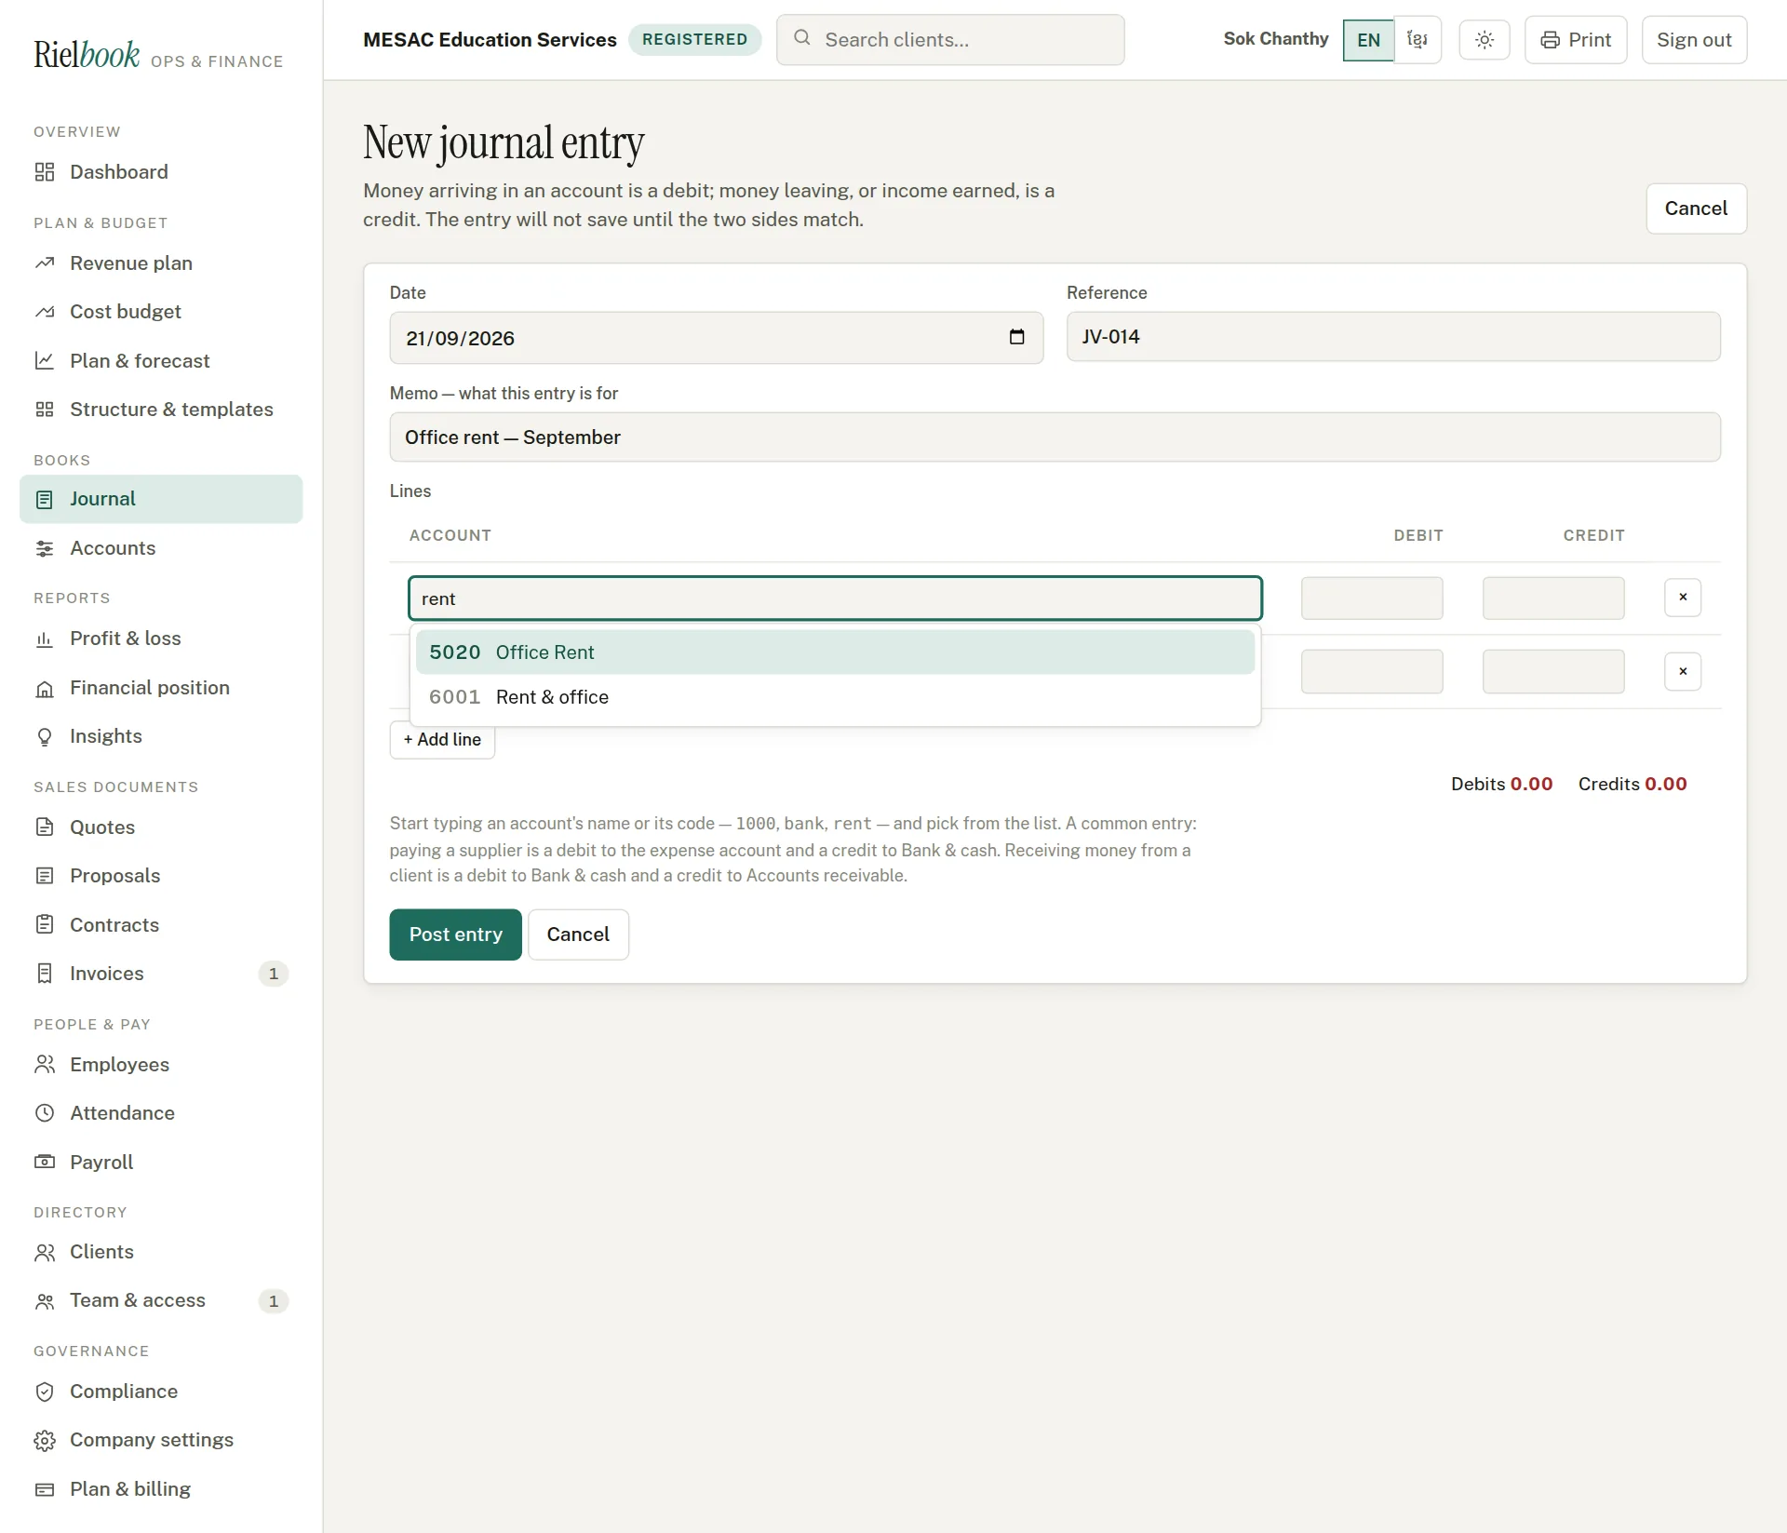Image resolution: width=1787 pixels, height=1533 pixels.
Task: Remove the first journal line
Action: click(1683, 598)
